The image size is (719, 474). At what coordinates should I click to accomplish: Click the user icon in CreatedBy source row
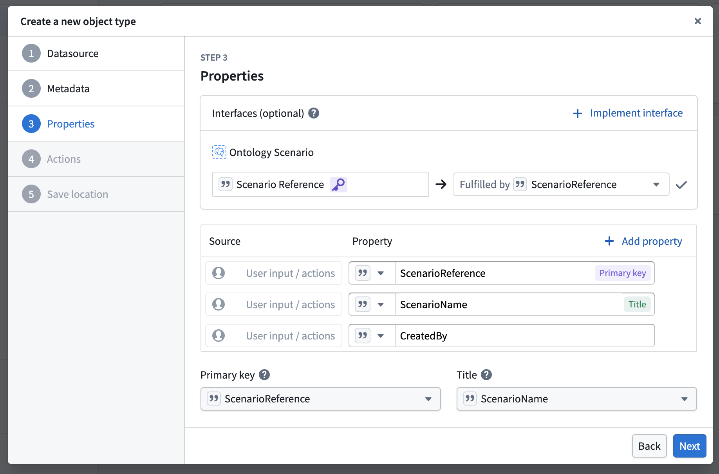219,336
